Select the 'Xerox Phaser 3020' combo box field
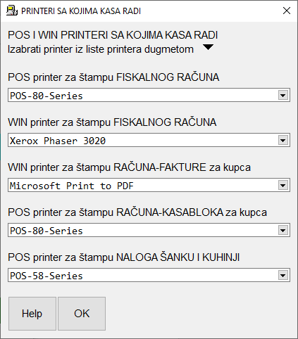This screenshot has width=298, height=339. [149, 140]
